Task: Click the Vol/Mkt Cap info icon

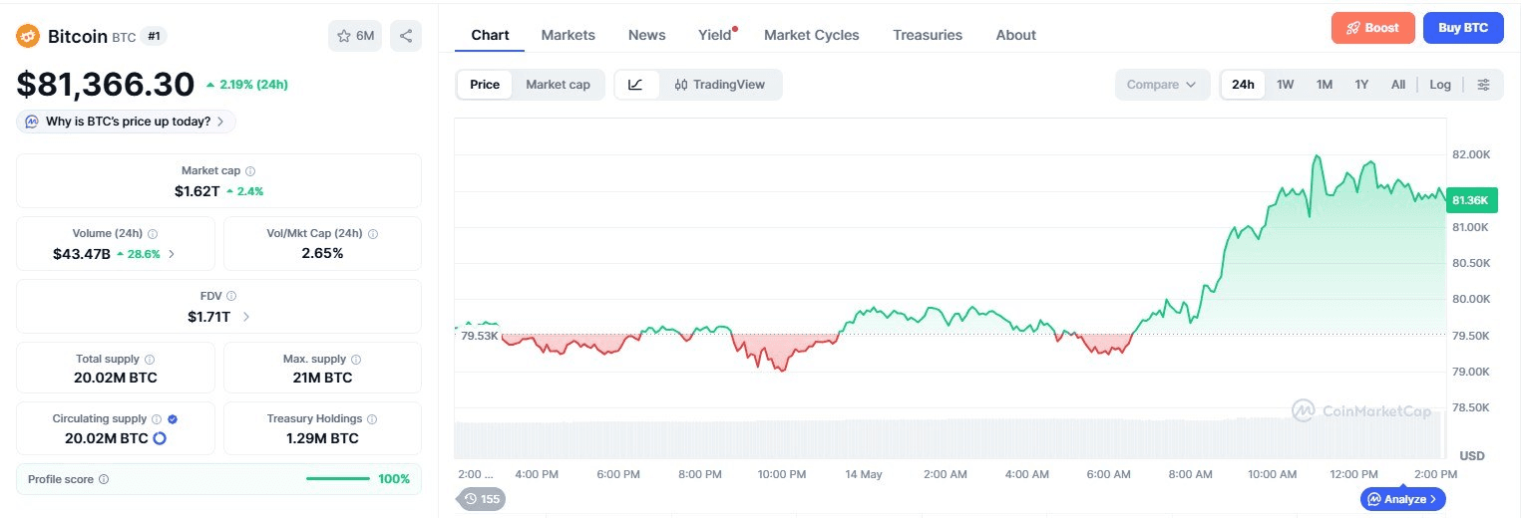Action: [x=373, y=234]
